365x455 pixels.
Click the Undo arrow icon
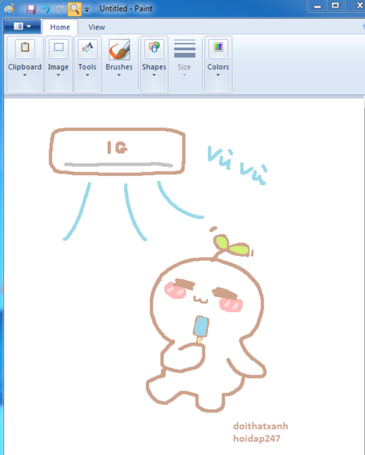pyautogui.click(x=45, y=8)
